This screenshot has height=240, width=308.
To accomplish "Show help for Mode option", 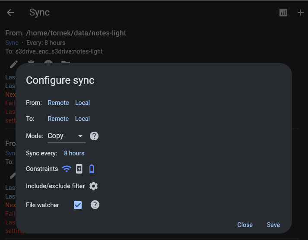I will coord(94,136).
